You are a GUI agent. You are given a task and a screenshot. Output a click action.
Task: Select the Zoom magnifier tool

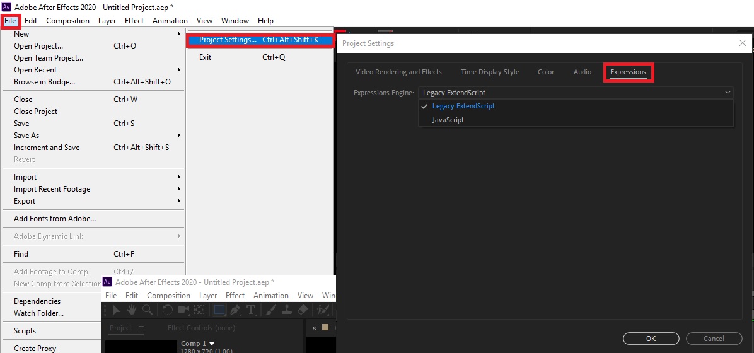(147, 310)
